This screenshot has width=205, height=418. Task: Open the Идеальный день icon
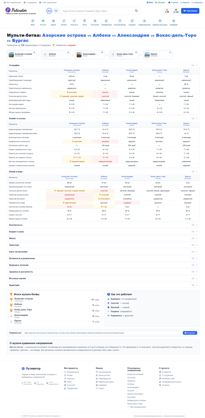[160, 21]
